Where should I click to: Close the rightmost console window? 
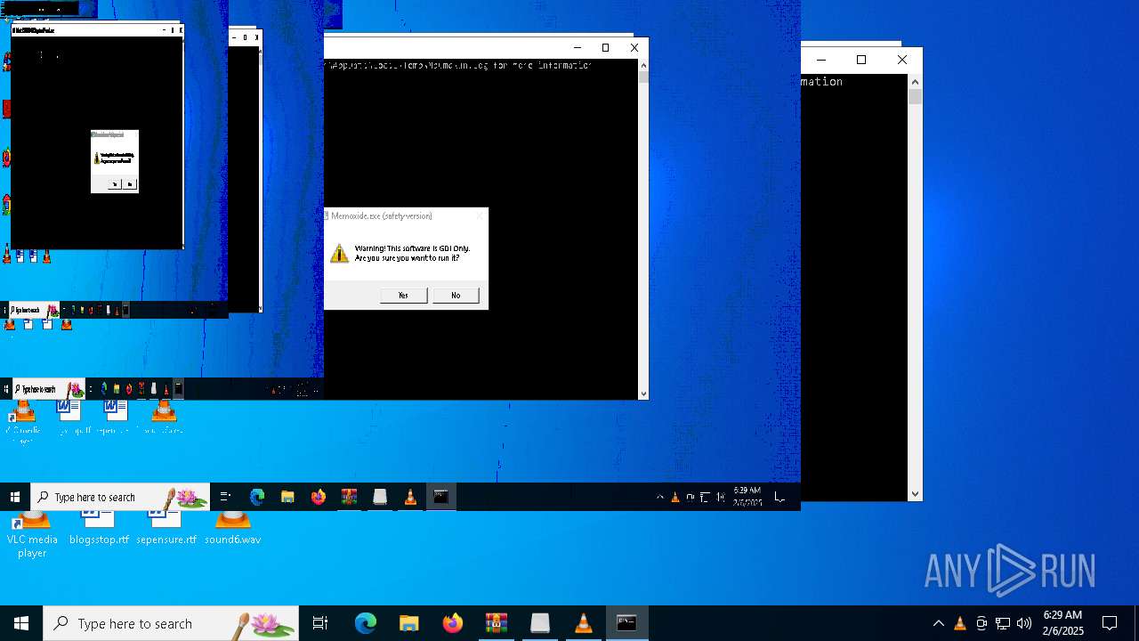(x=901, y=60)
